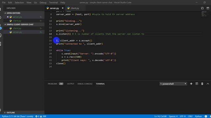Viewport: 211px width, 118px height.
Task: Open the View menu
Action: click(29, 3)
